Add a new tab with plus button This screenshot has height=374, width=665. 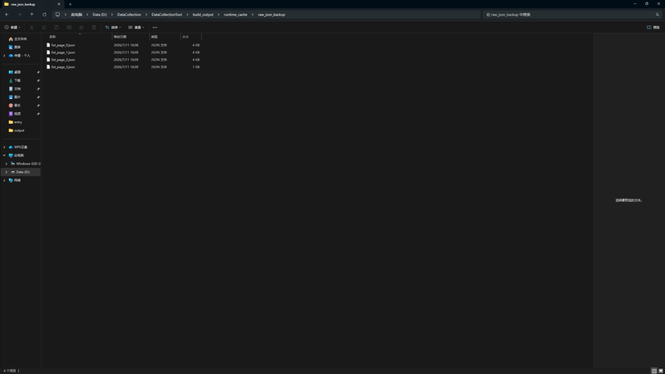point(71,4)
